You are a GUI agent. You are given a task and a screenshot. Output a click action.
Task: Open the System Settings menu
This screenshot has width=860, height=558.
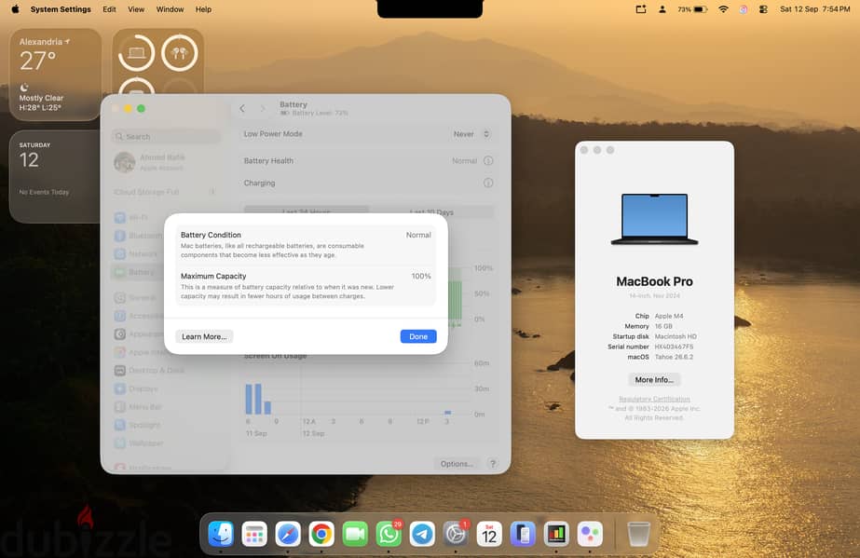pos(61,9)
